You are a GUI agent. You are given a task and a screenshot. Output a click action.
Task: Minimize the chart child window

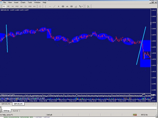click(151, 3)
